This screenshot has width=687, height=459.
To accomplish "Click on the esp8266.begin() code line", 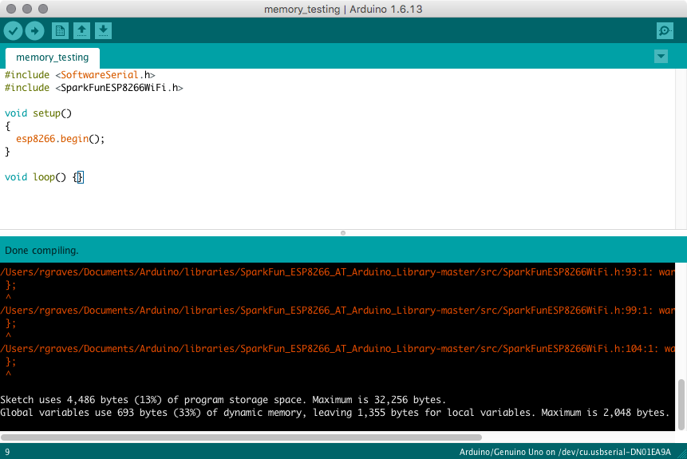I will click(61, 139).
